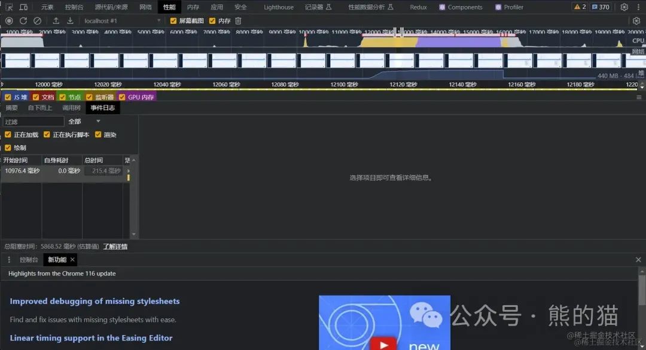This screenshot has width=646, height=350.
Task: Sort by the 自身耗时 column header
Action: (62, 160)
